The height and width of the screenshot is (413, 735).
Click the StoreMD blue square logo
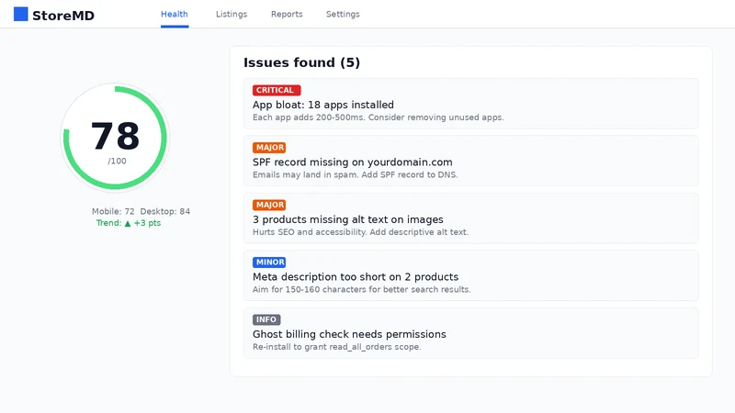pyautogui.click(x=20, y=14)
